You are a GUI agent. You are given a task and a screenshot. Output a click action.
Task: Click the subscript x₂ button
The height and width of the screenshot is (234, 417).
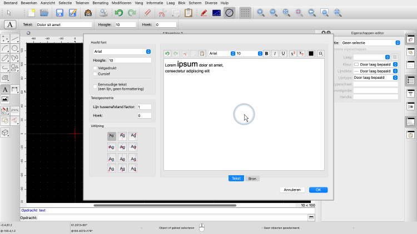coord(301,54)
